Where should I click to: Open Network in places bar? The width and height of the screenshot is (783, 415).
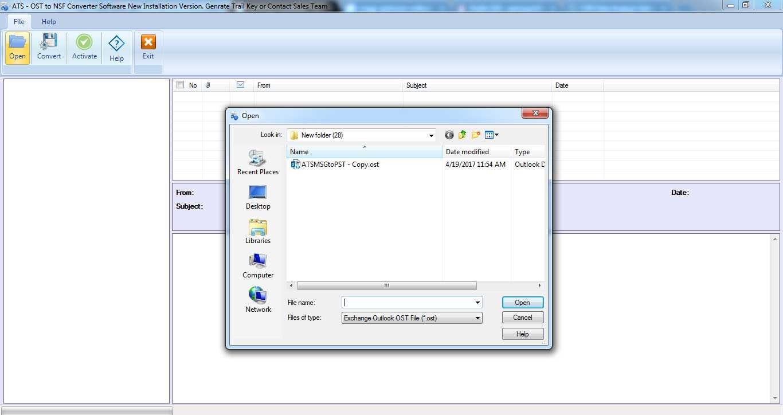tap(258, 300)
